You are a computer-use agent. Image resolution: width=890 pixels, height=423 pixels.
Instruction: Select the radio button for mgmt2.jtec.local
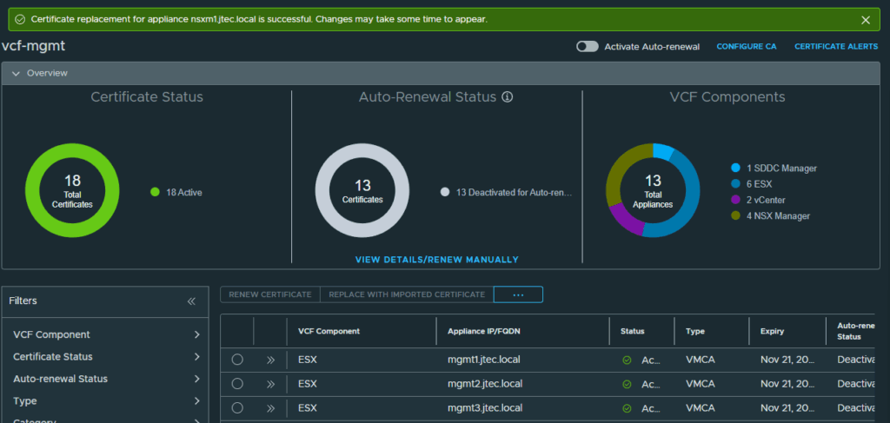coord(237,384)
